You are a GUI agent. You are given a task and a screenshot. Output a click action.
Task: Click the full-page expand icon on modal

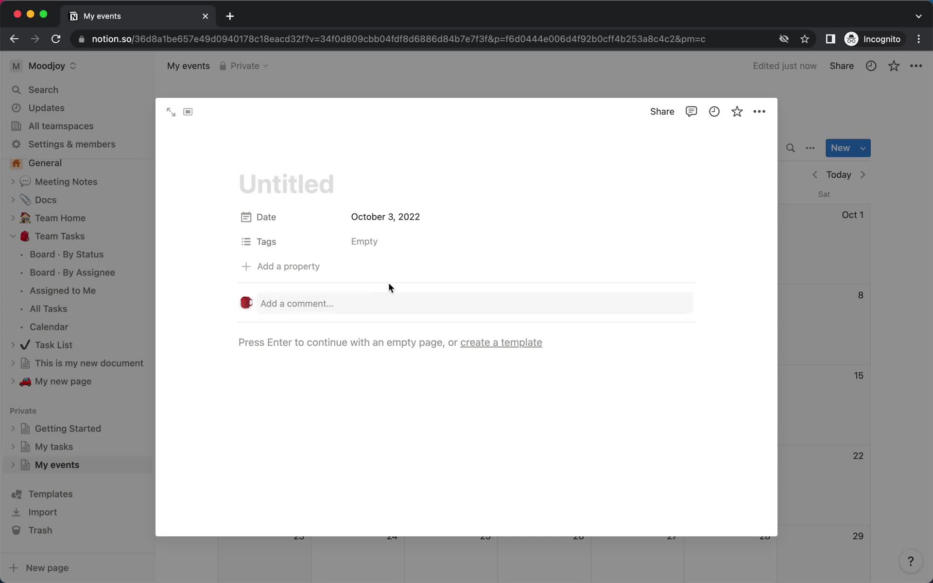point(171,112)
